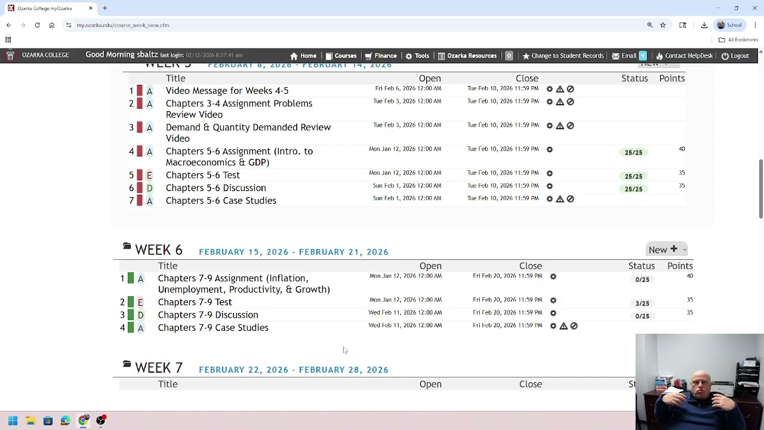Open the Ozarka Resources menu
Viewport: 764px width, 430px height.
coord(467,56)
